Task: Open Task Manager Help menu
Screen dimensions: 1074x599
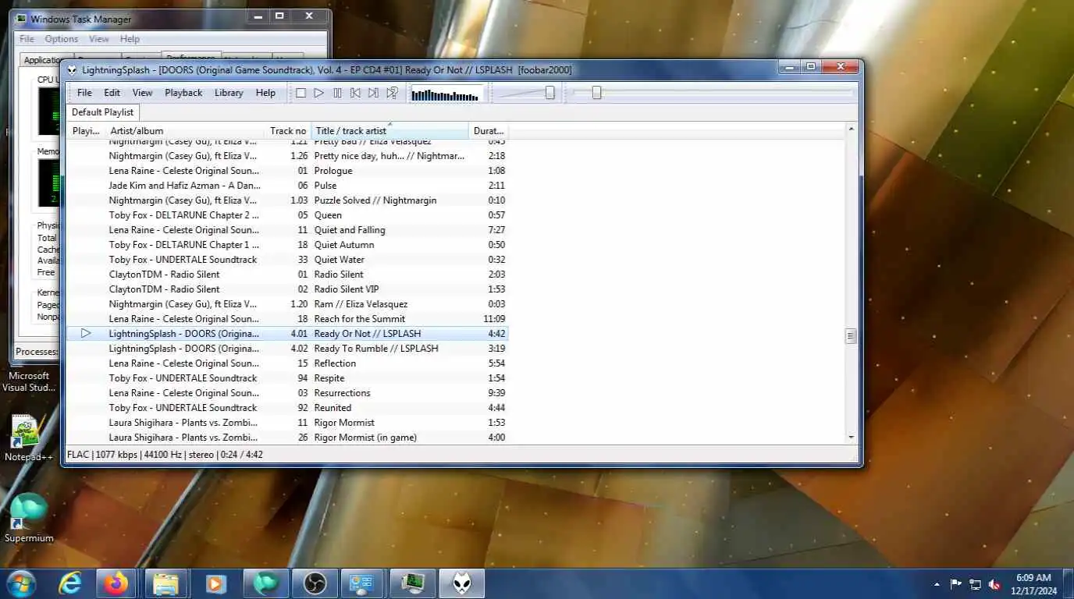Action: [x=130, y=39]
